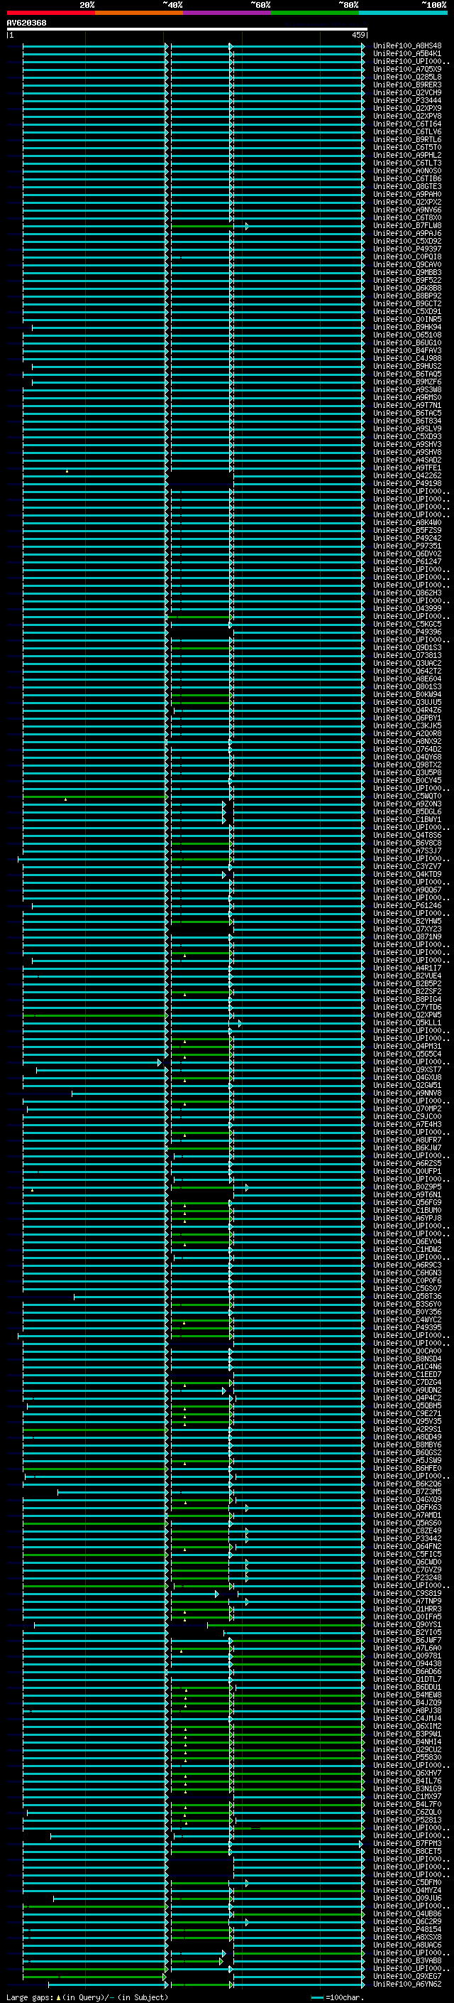Open hit UniRef100_P52813
454x2003 pixels.
click(407, 1820)
